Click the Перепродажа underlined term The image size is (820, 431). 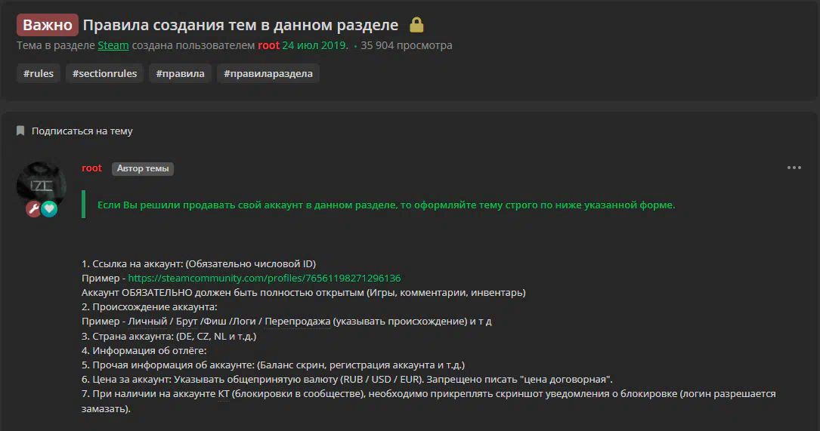298,322
